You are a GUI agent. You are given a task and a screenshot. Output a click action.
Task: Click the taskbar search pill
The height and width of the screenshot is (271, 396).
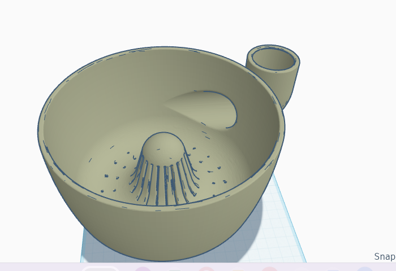coord(100,268)
